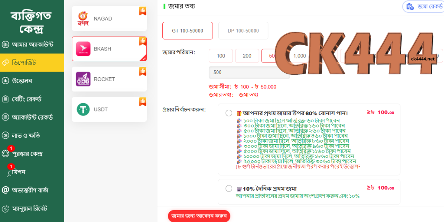Image resolution: width=444 pixels, height=222 pixels.
Task: Click the ≥৳ 100.00 on 10% daily offer
Action: coord(380,188)
